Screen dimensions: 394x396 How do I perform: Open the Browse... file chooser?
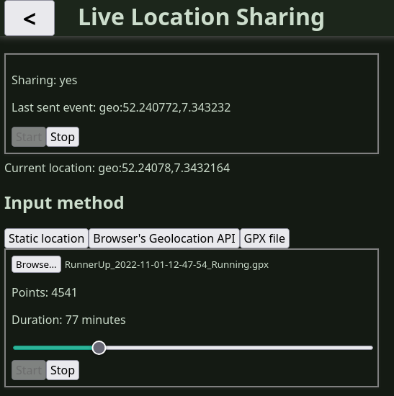(36, 264)
